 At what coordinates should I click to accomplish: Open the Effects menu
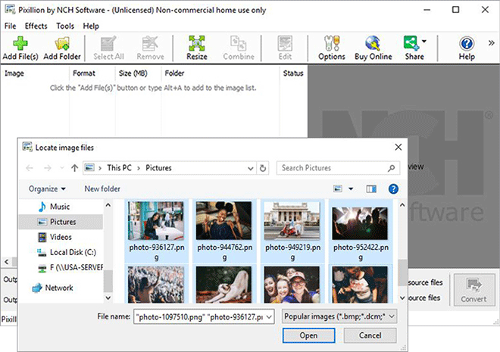coord(36,26)
